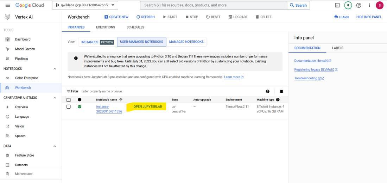Click the us-central1-a zone cell
This screenshot has height=183, width=387.
178,109
